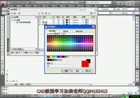
Task: Click the Array tool in modify toolbar
Action: point(137,30)
